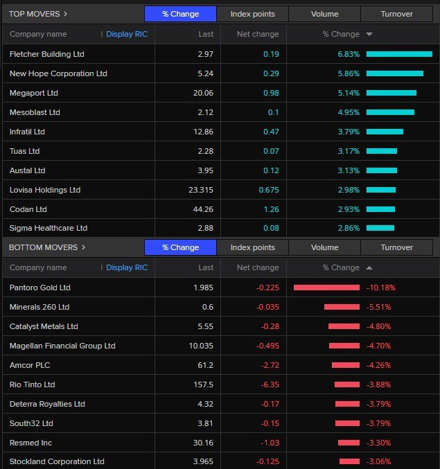The image size is (440, 469).
Task: Click Resmed Inc net change -1.03
Action: pos(270,443)
